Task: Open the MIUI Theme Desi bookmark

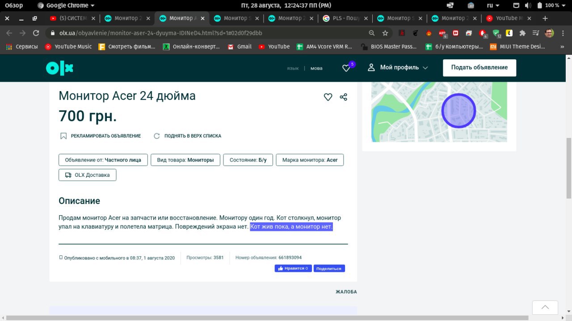Action: (x=518, y=46)
